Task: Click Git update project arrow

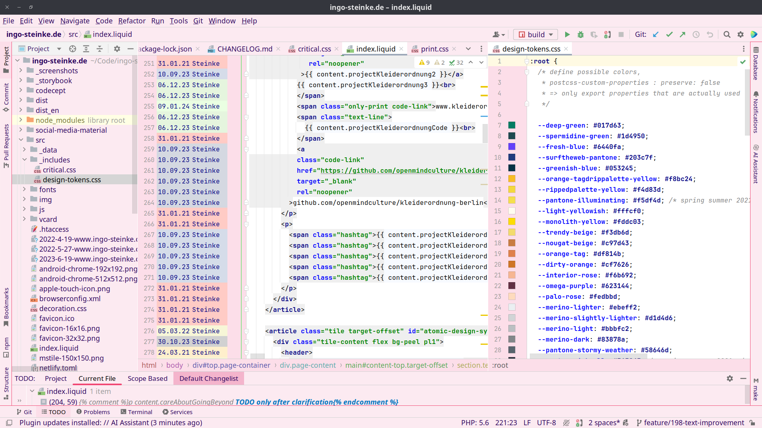Action: point(656,34)
